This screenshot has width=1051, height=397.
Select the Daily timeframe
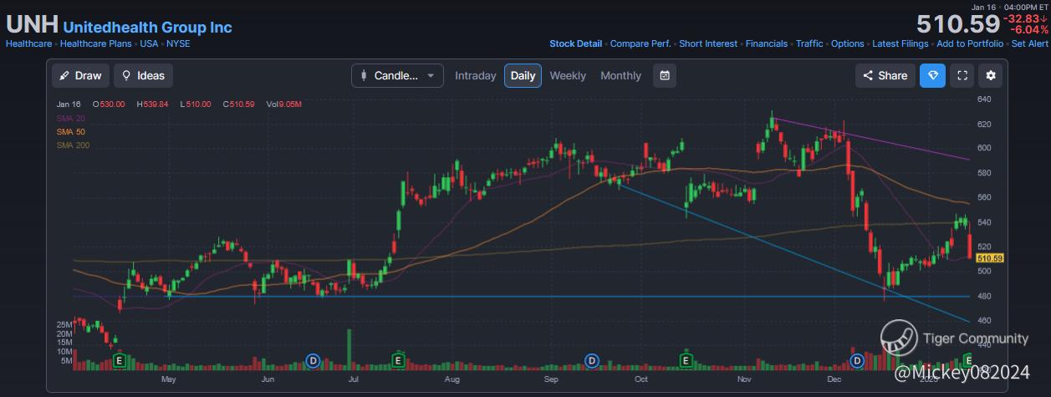click(523, 75)
